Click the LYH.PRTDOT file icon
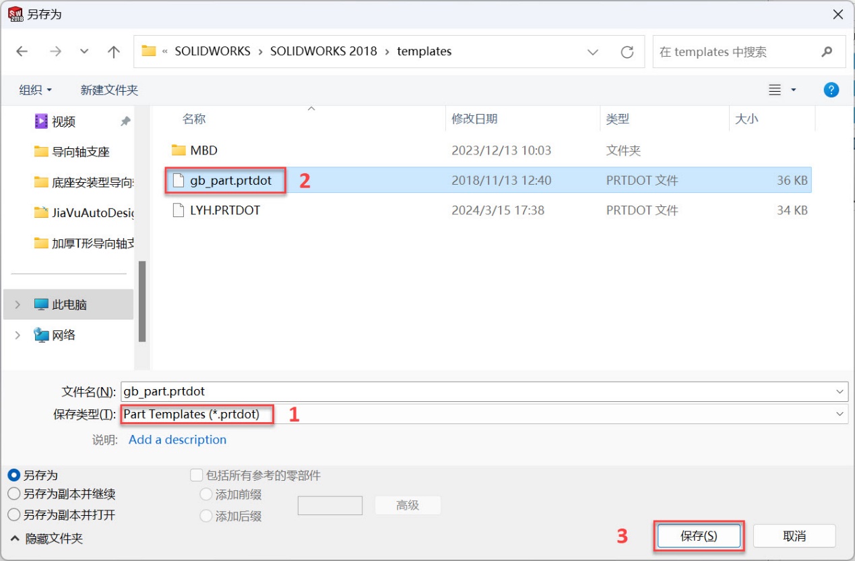This screenshot has width=855, height=561. tap(179, 210)
